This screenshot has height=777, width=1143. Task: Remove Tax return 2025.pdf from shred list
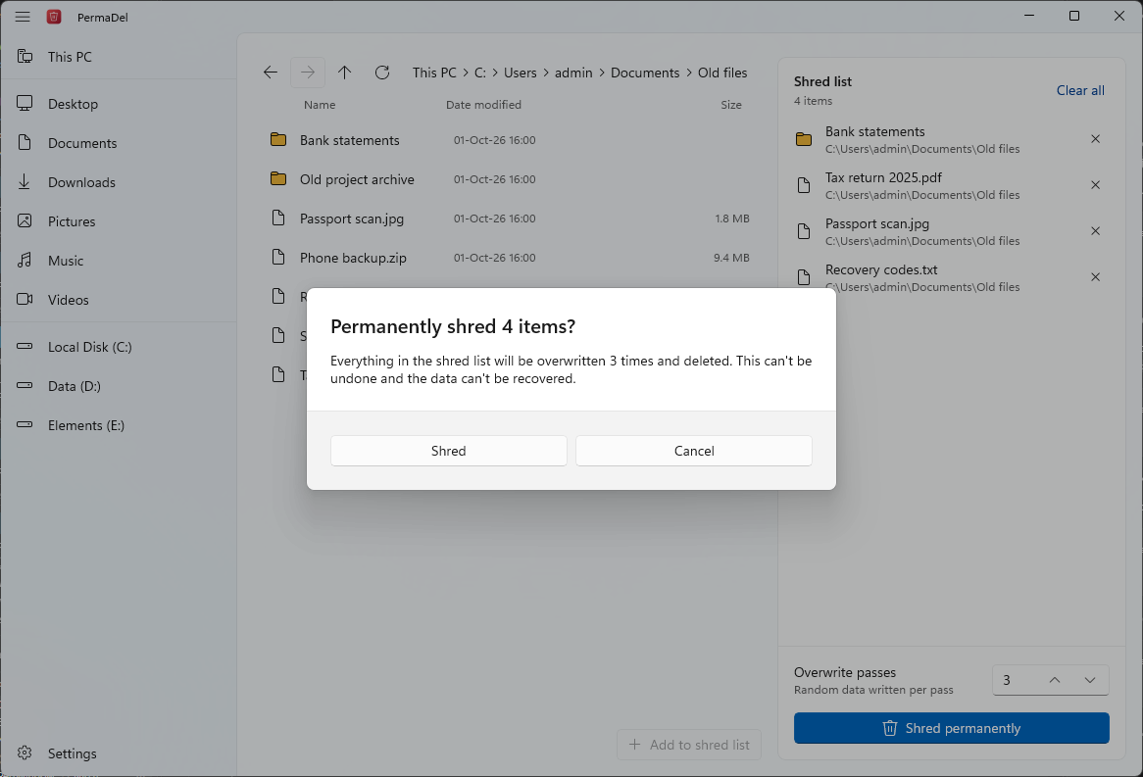pyautogui.click(x=1095, y=185)
